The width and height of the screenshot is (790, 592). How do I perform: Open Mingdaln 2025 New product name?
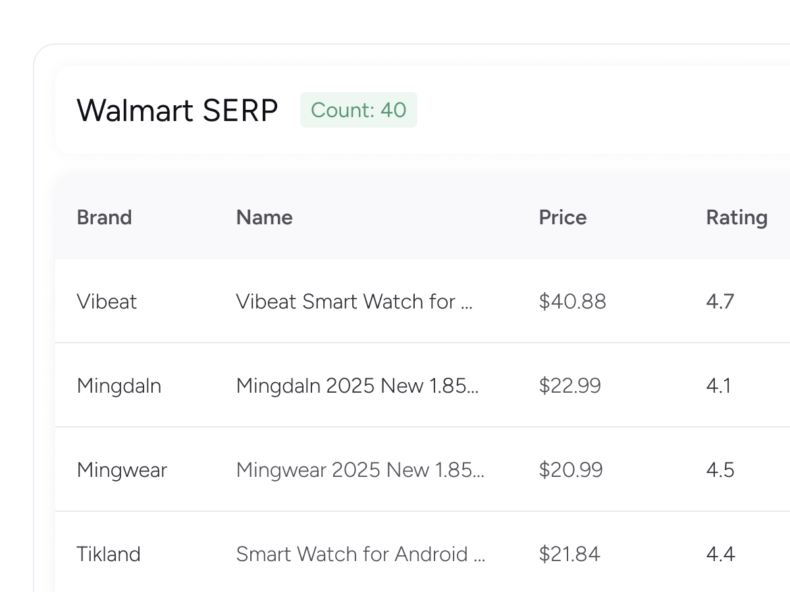[x=357, y=385]
